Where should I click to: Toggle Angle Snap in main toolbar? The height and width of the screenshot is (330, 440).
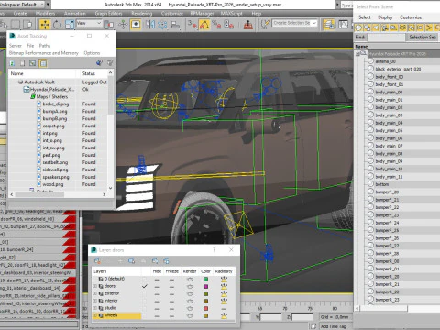tap(204, 24)
